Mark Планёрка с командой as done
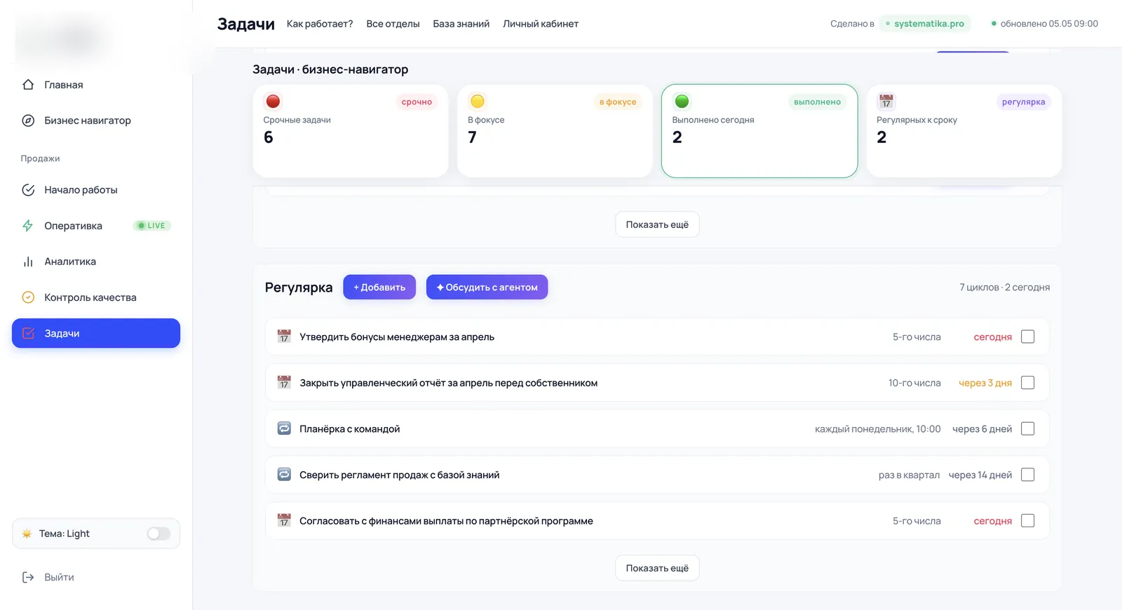Screen dimensions: 1122x610 point(1027,428)
